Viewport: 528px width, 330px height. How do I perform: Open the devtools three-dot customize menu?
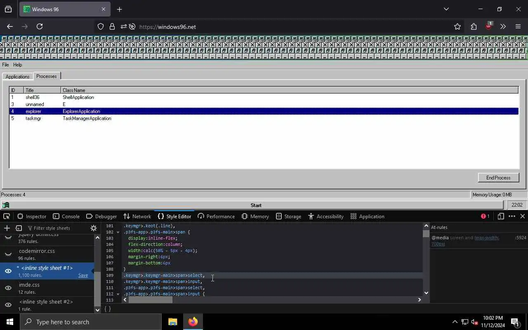(512, 216)
